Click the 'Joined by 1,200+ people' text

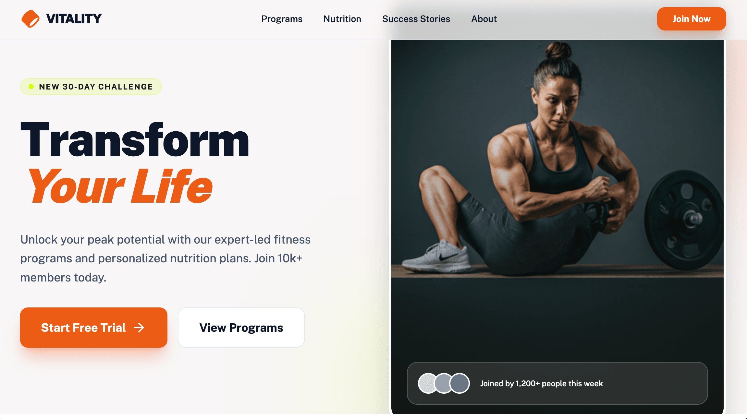tap(541, 383)
